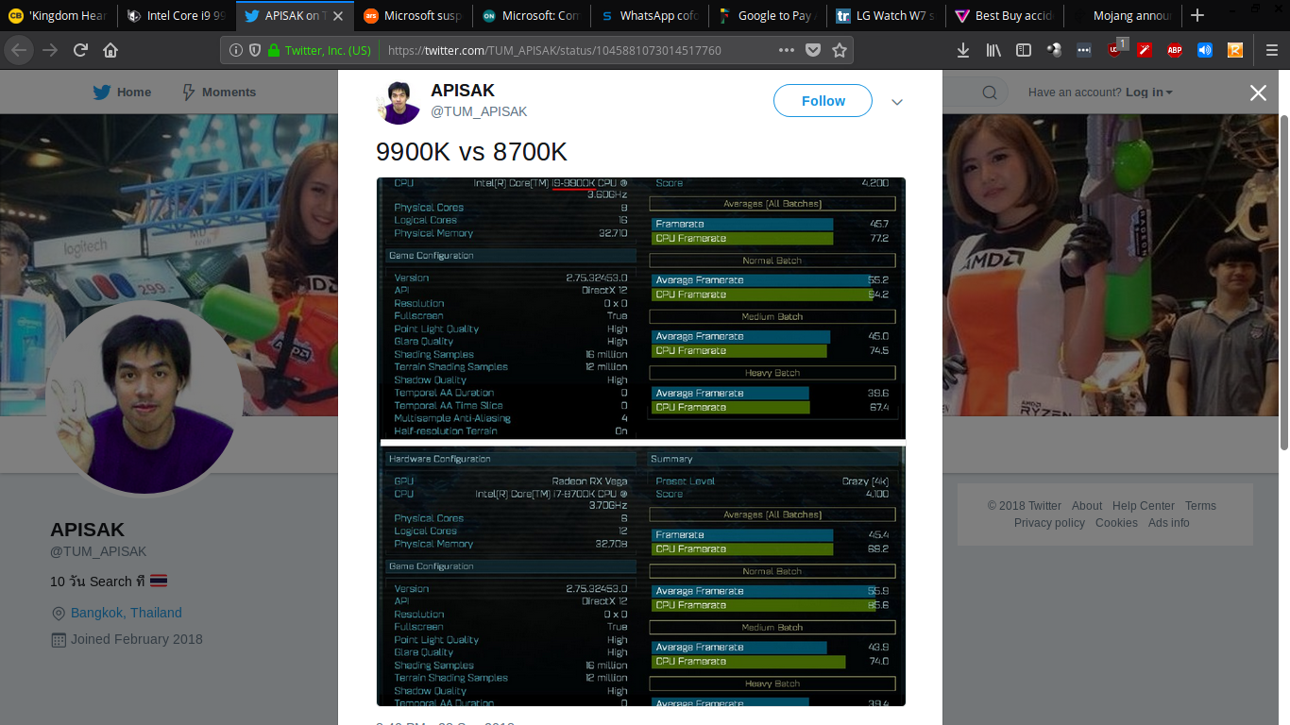Open the Library bookmarks and history

pyautogui.click(x=993, y=50)
